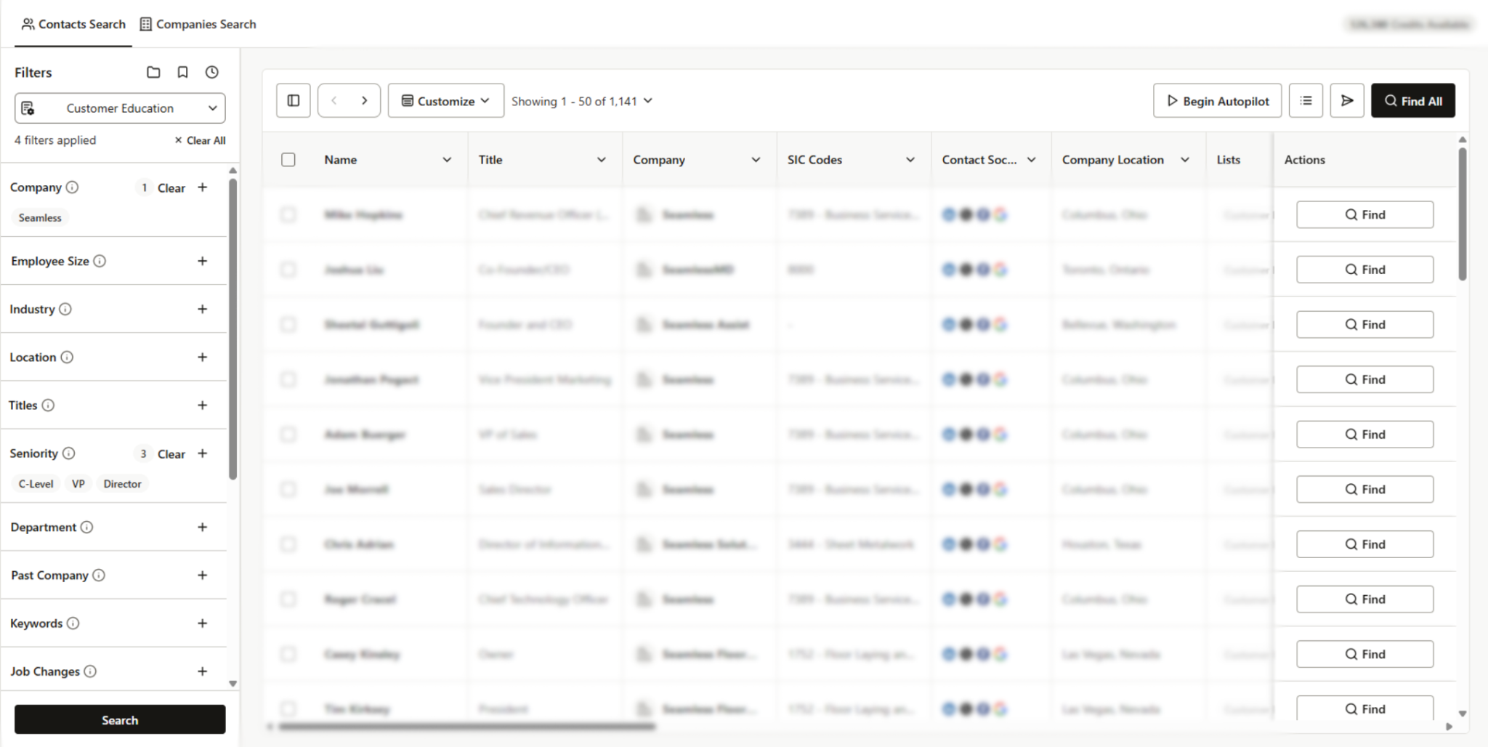Click info icon next to Industry
Viewport: 1488px width, 747px height.
(x=65, y=309)
